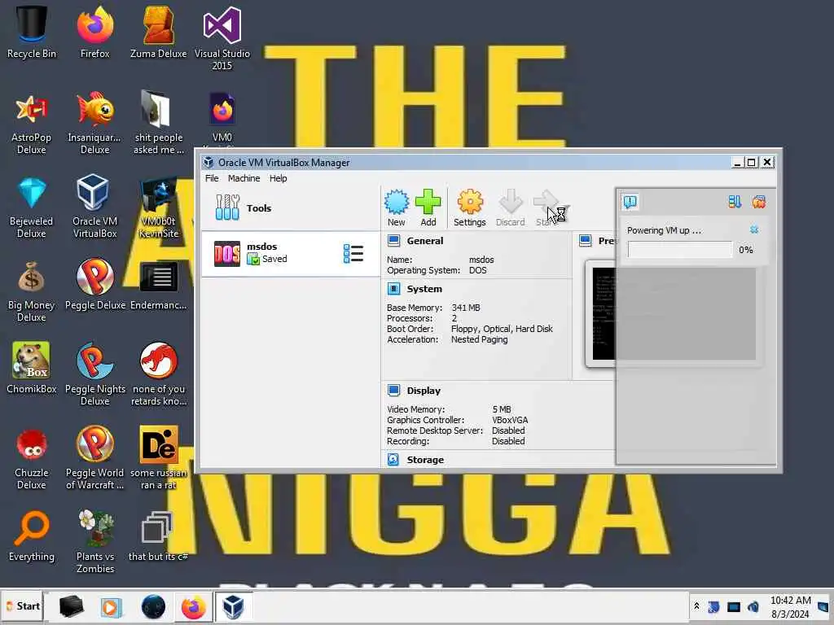834x625 pixels.
Task: Select the Insaniquarium Deluxe desktop icon
Action: coord(94,122)
